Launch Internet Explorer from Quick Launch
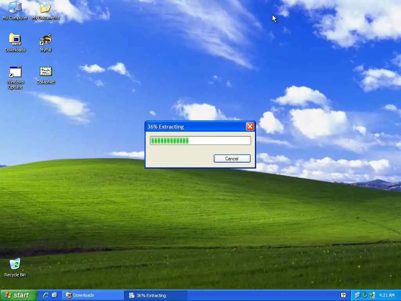The height and width of the screenshot is (301, 401). [46, 295]
